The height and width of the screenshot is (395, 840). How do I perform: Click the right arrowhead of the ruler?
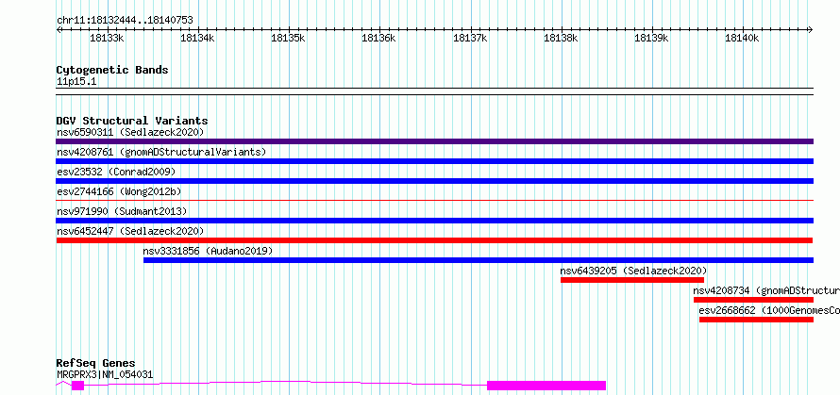[x=811, y=29]
